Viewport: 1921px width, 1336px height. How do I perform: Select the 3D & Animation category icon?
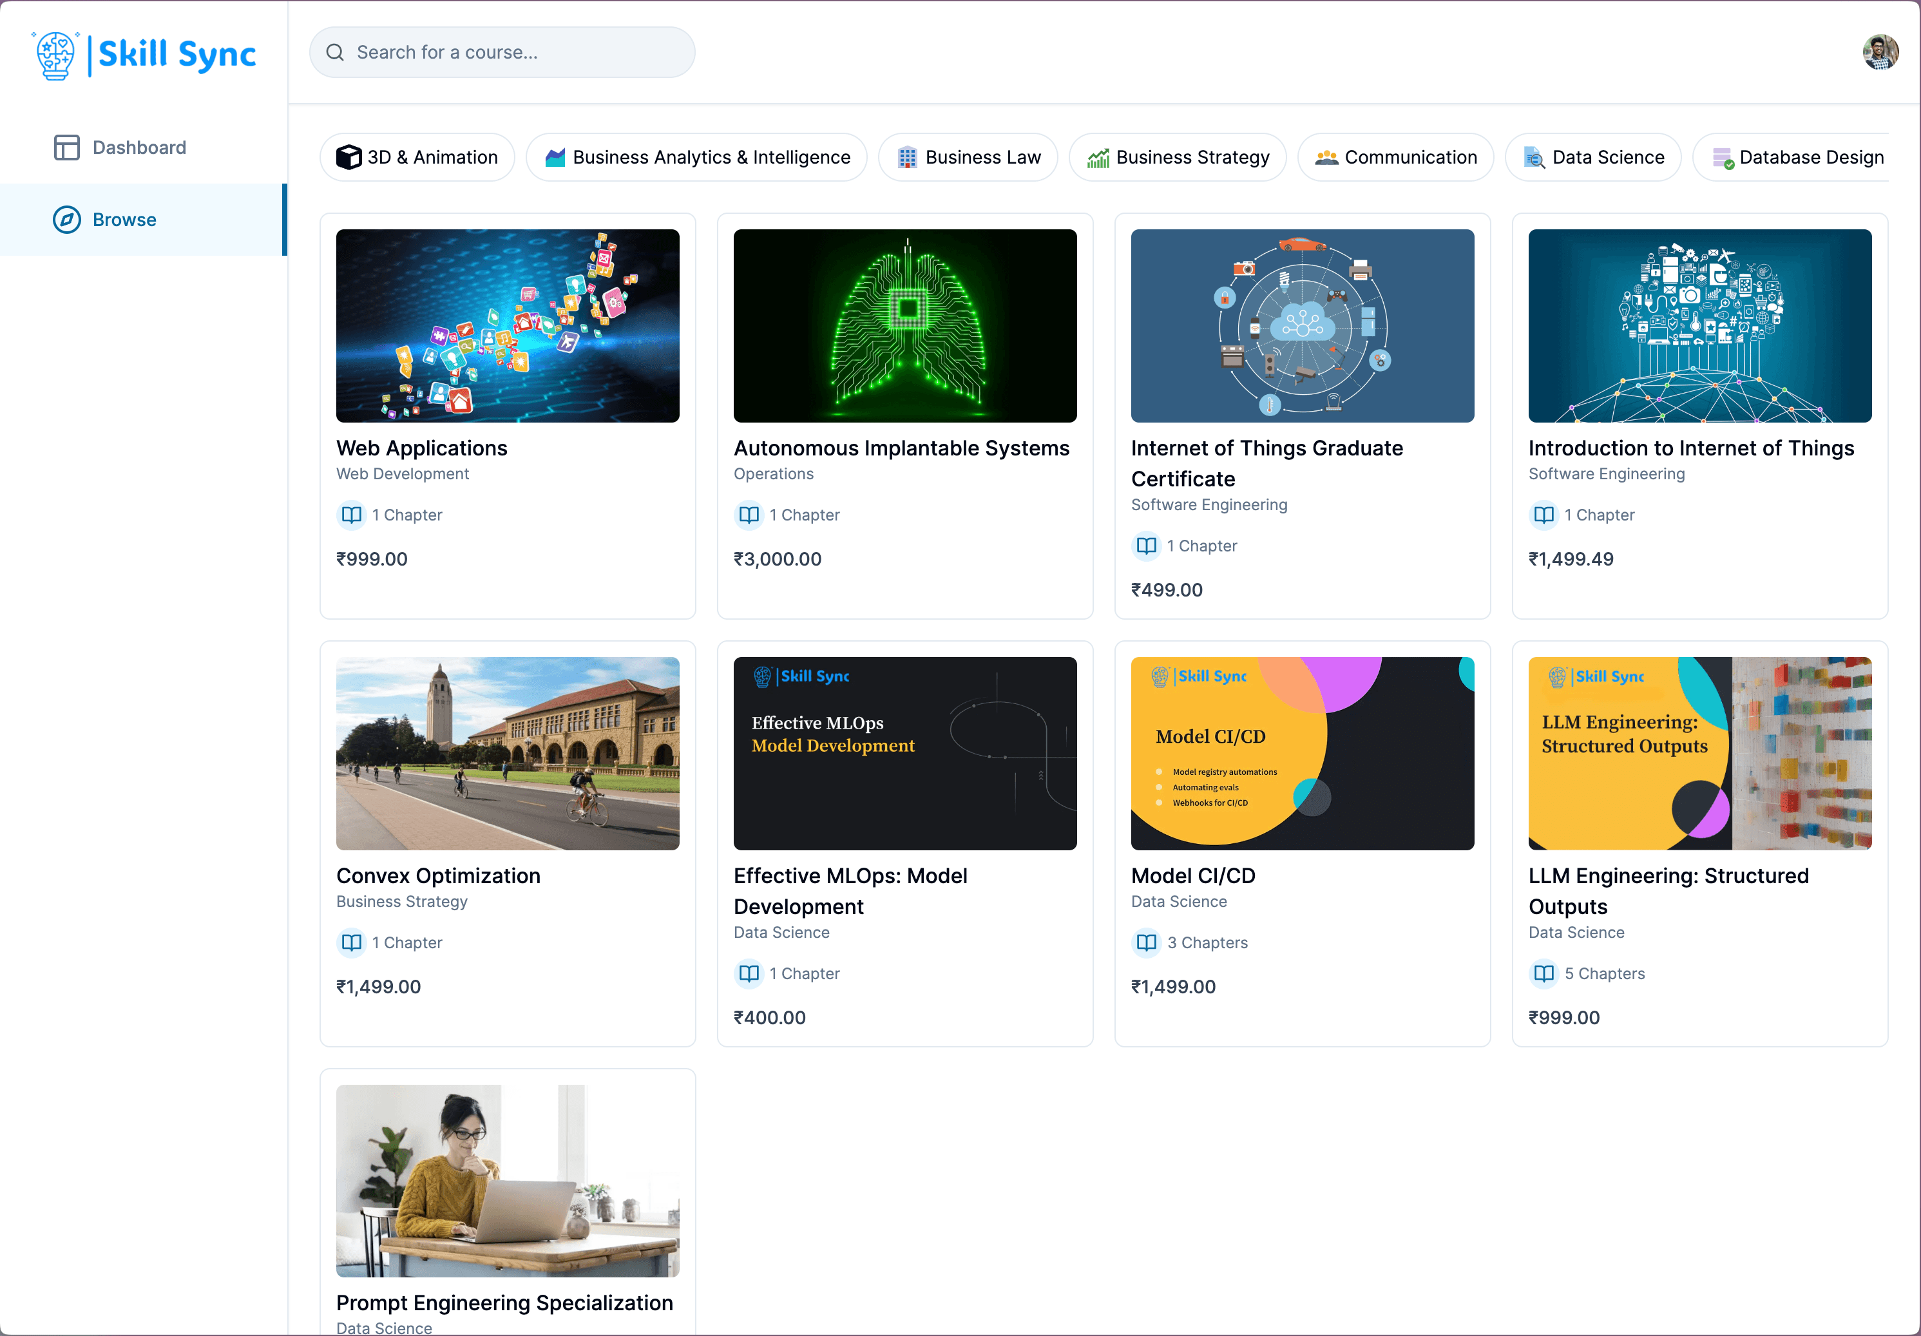click(350, 157)
